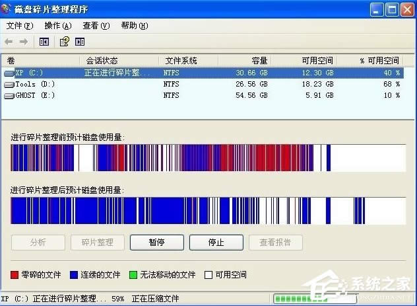
Task: Open the 查看(V) menu
Action: tap(96, 26)
